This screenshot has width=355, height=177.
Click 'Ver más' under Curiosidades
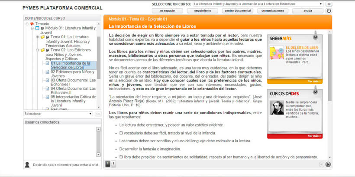[314, 136]
